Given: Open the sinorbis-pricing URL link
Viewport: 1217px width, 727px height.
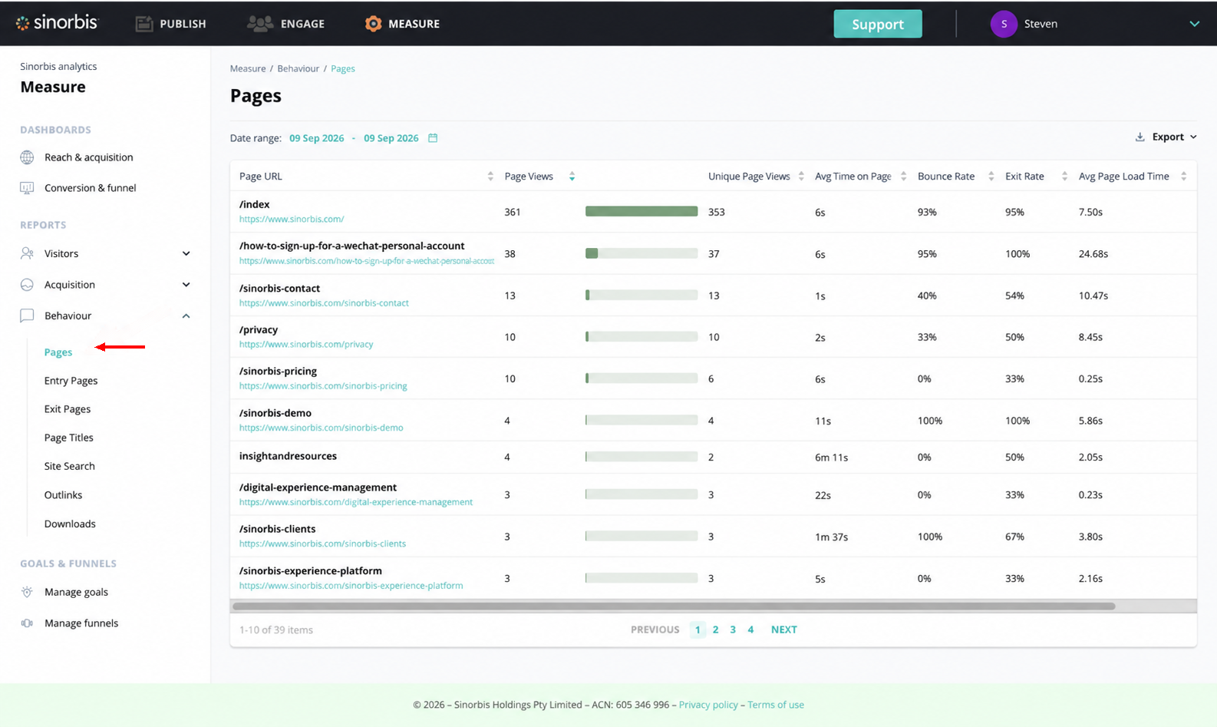Looking at the screenshot, I should click(x=323, y=386).
